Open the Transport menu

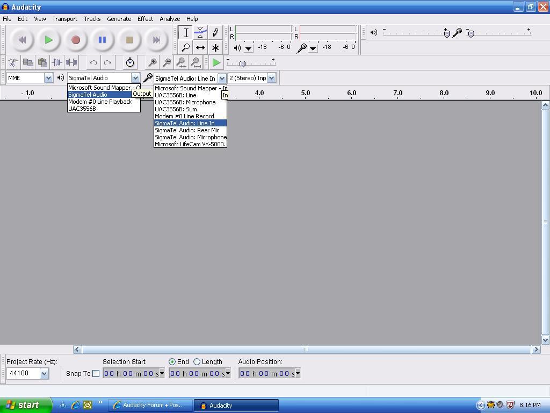point(64,18)
